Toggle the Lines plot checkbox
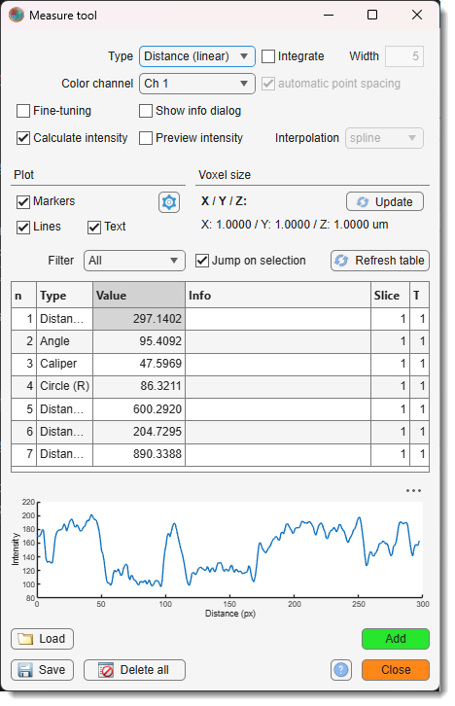 pos(23,227)
